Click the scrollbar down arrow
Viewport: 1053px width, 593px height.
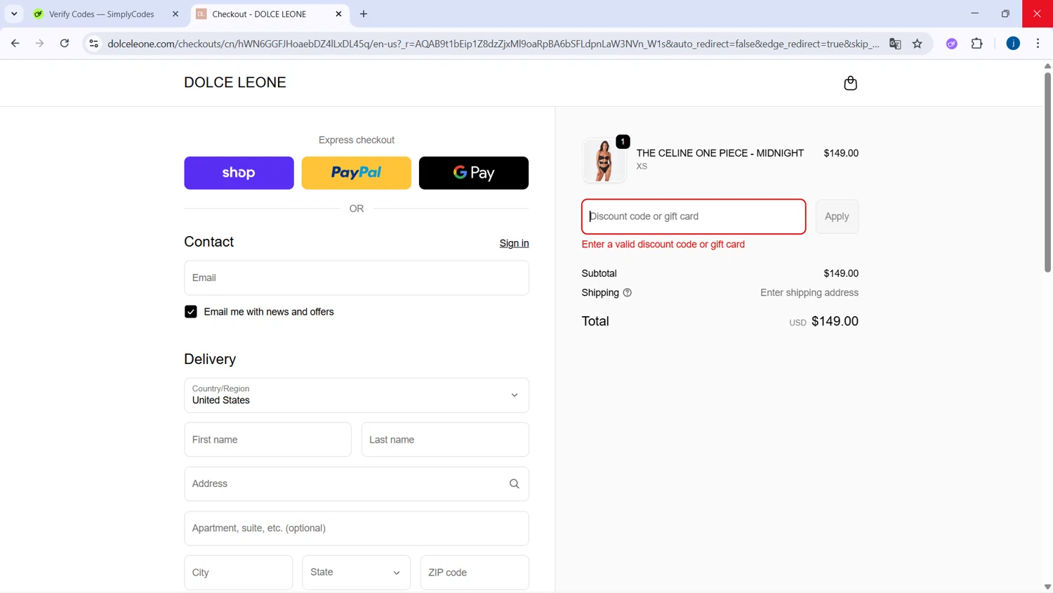pos(1047,587)
